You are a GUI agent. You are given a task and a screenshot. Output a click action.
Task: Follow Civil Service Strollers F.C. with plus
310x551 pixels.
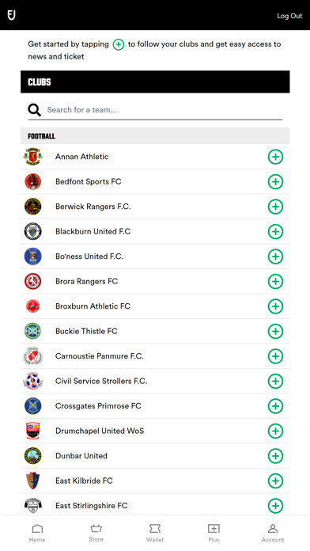(x=275, y=382)
